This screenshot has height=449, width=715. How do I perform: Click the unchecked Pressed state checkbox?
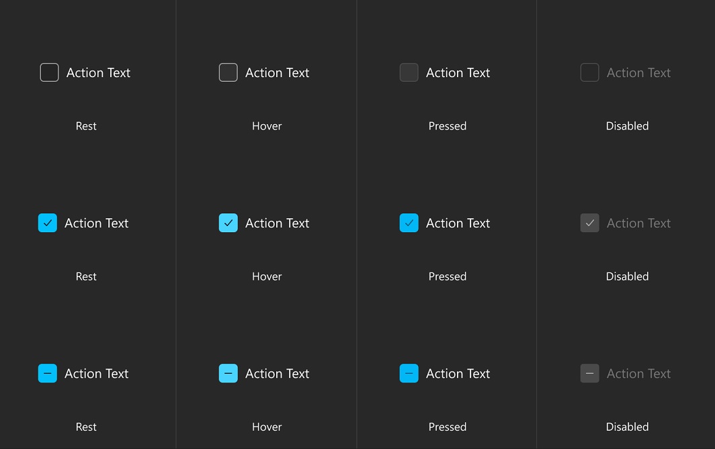click(409, 72)
